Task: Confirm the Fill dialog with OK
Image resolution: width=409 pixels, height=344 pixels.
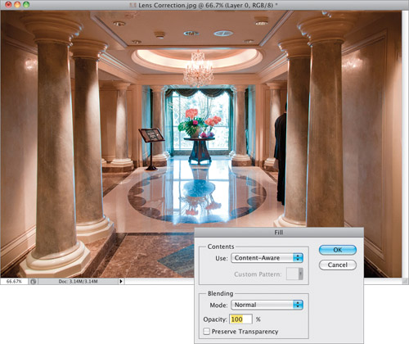Action: [338, 250]
